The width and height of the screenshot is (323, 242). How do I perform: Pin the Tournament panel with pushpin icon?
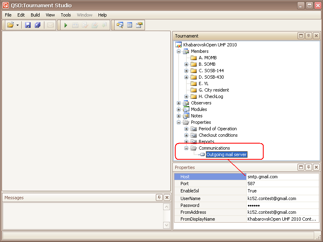tap(308, 36)
